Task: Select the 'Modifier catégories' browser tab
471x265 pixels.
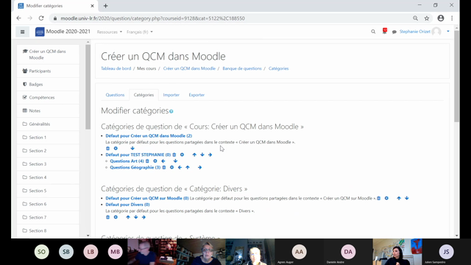Action: pyautogui.click(x=56, y=6)
